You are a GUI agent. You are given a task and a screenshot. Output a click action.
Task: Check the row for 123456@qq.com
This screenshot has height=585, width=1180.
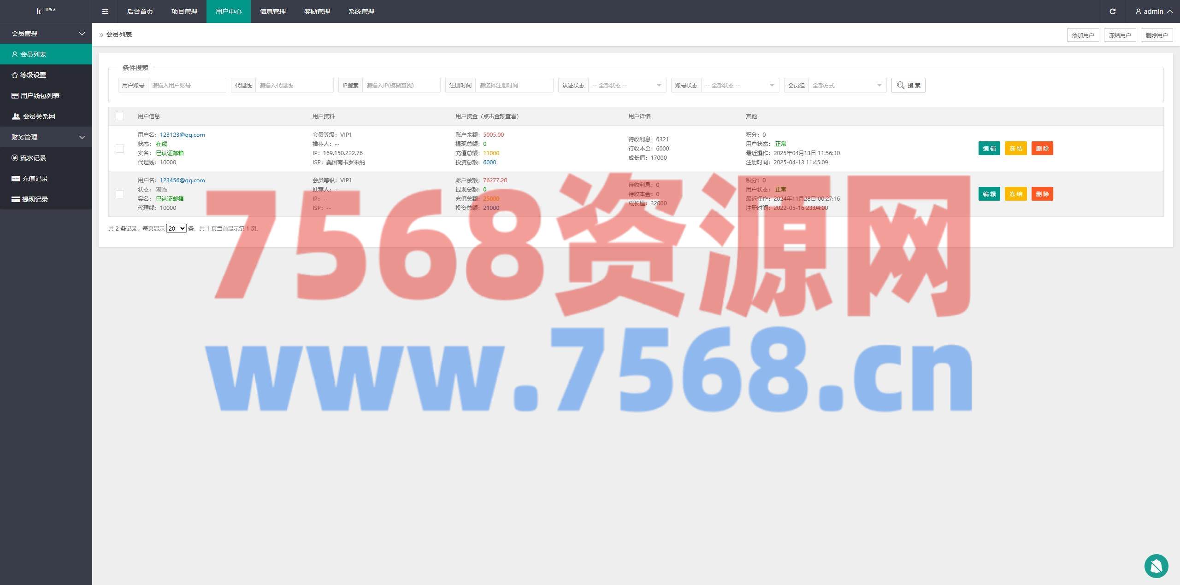tap(120, 194)
